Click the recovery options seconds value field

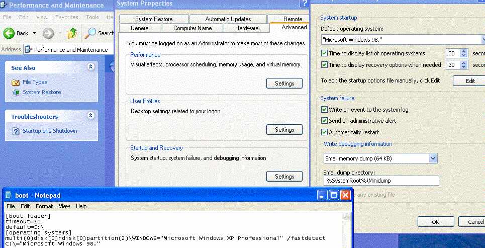[453, 65]
